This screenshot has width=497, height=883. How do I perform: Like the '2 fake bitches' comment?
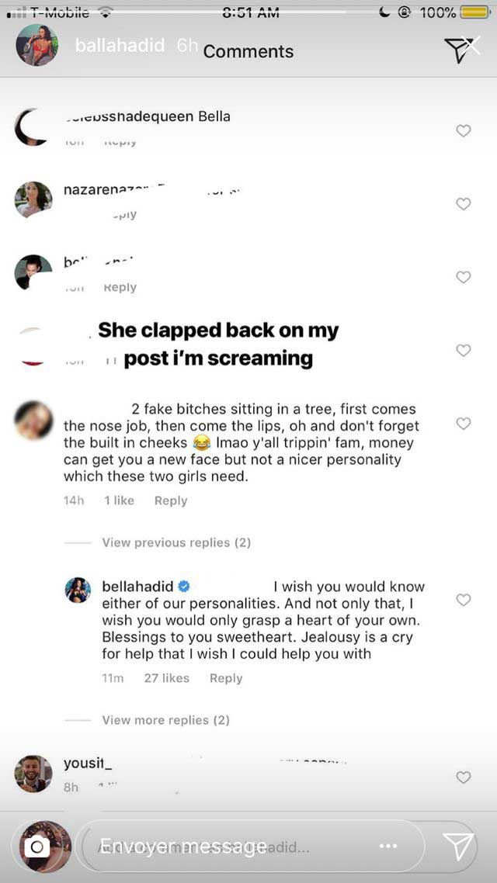click(x=464, y=424)
